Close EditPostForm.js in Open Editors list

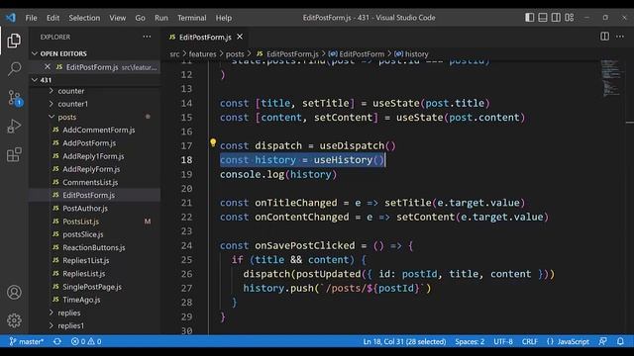click(48, 66)
